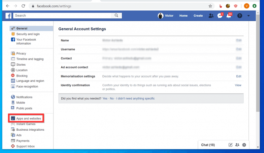Image resolution: width=264 pixels, height=153 pixels.
Task: Click the browser forward arrow
Action: (16, 6)
